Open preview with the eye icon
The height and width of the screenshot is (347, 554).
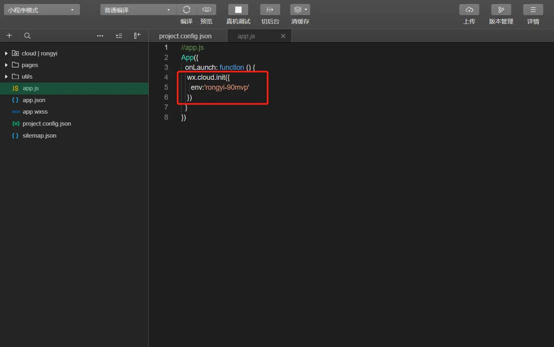207,10
